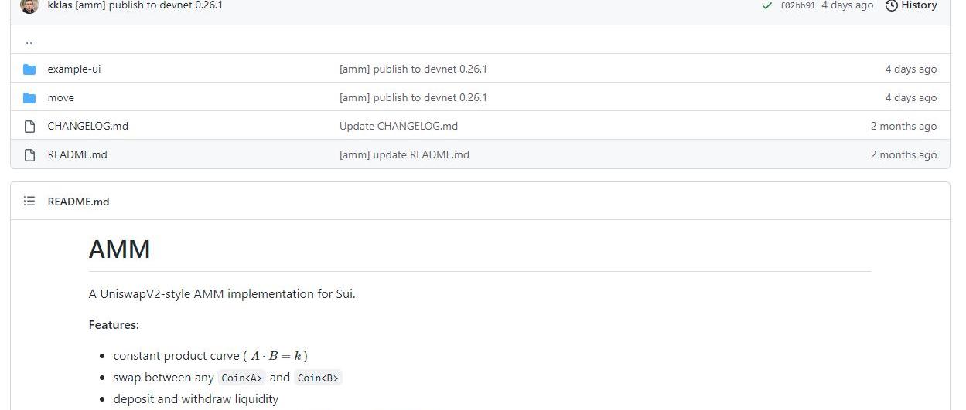Image resolution: width=966 pixels, height=410 pixels.
Task: Open the "[amm] update README.md" commit message
Action: pyautogui.click(x=404, y=155)
